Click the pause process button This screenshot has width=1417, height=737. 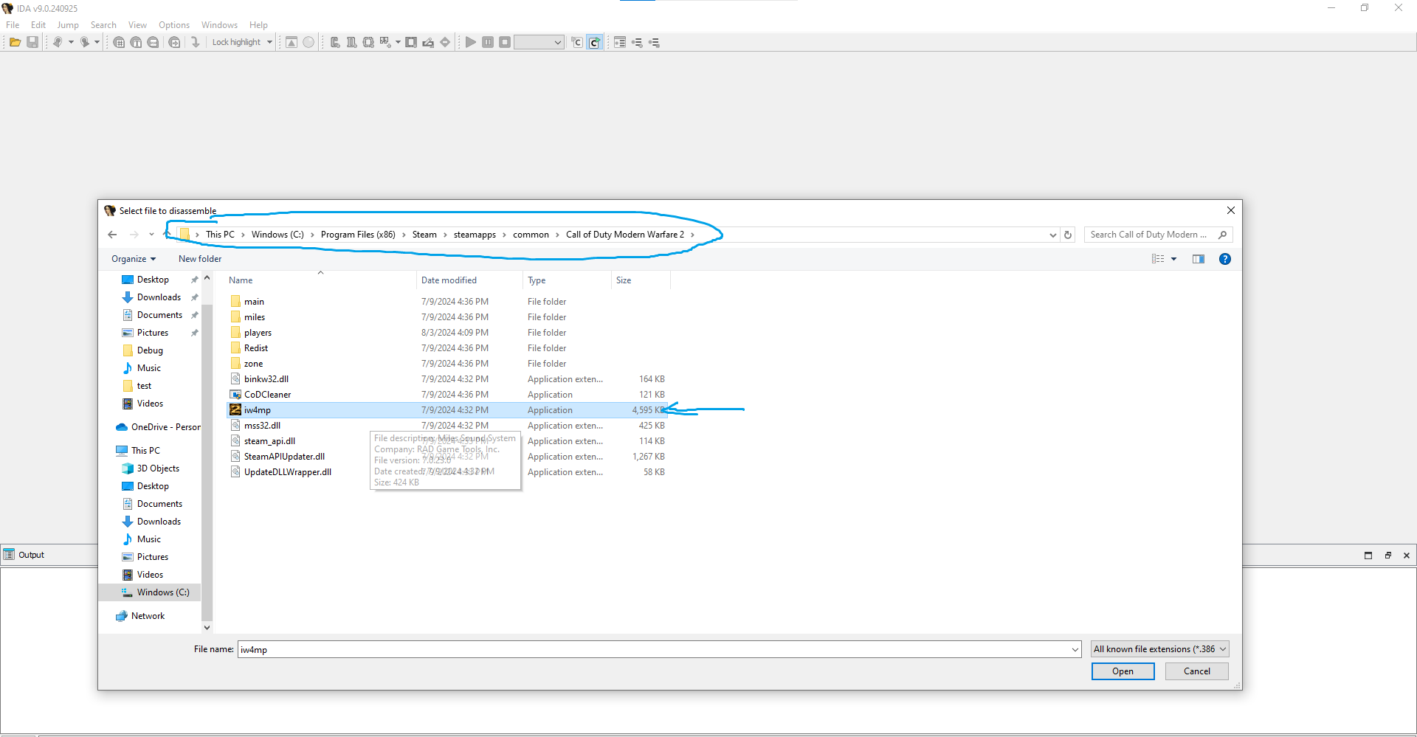click(x=488, y=42)
